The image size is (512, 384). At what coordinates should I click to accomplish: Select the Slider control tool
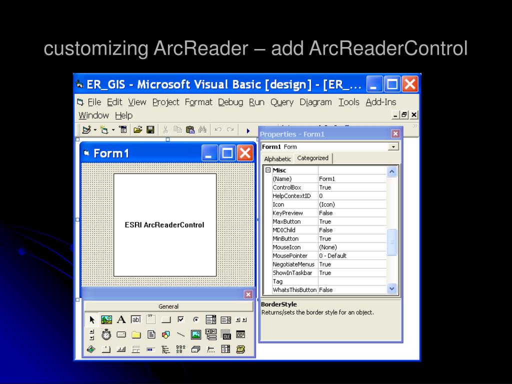tap(211, 349)
